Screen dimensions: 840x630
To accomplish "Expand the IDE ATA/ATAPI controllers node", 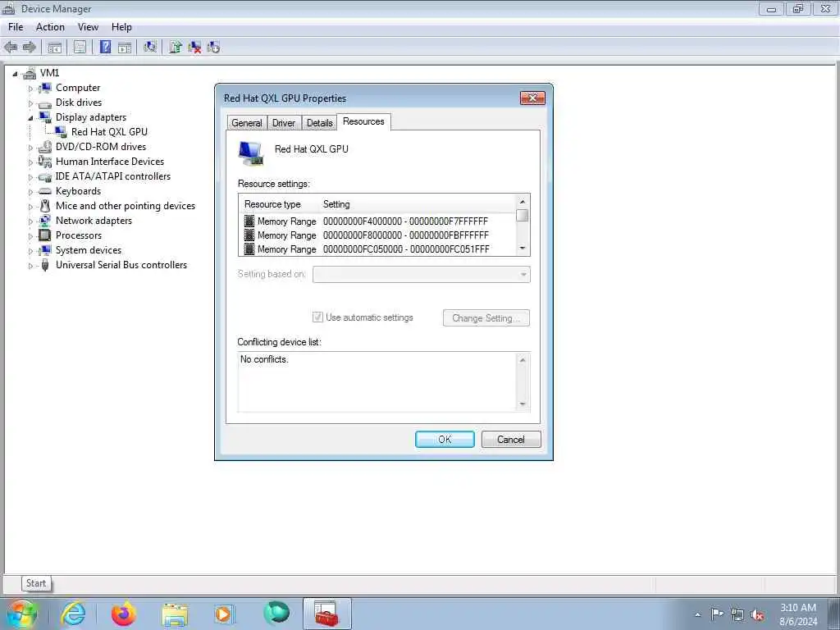I will pyautogui.click(x=30, y=177).
